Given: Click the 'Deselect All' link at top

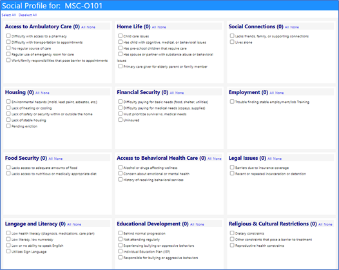Looking at the screenshot, I should (28, 15).
